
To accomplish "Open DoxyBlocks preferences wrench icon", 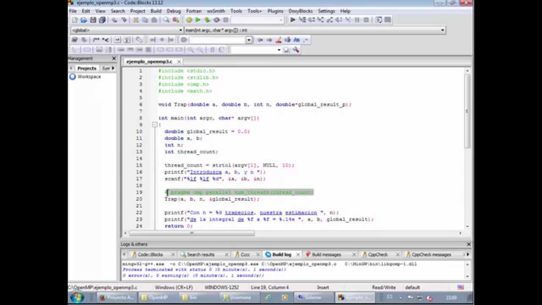I will click(x=139, y=40).
